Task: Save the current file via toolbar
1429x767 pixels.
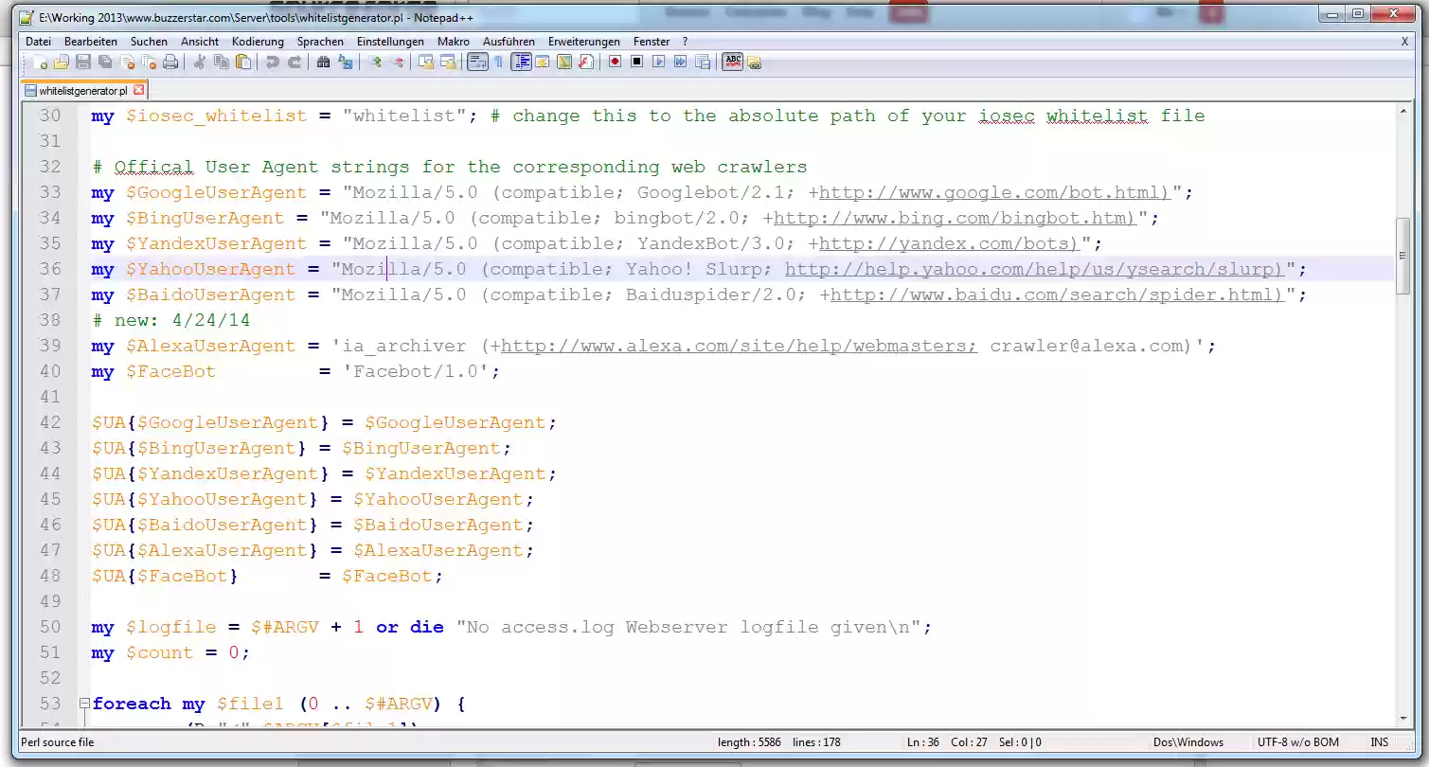Action: click(82, 62)
